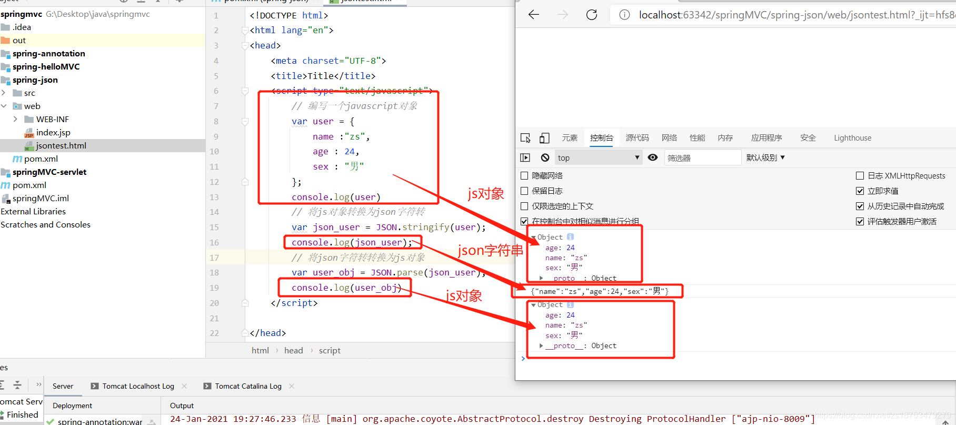This screenshot has width=956, height=425.
Task: Uncheck 在控制台中对相似消息进行分组
Action: [524, 221]
